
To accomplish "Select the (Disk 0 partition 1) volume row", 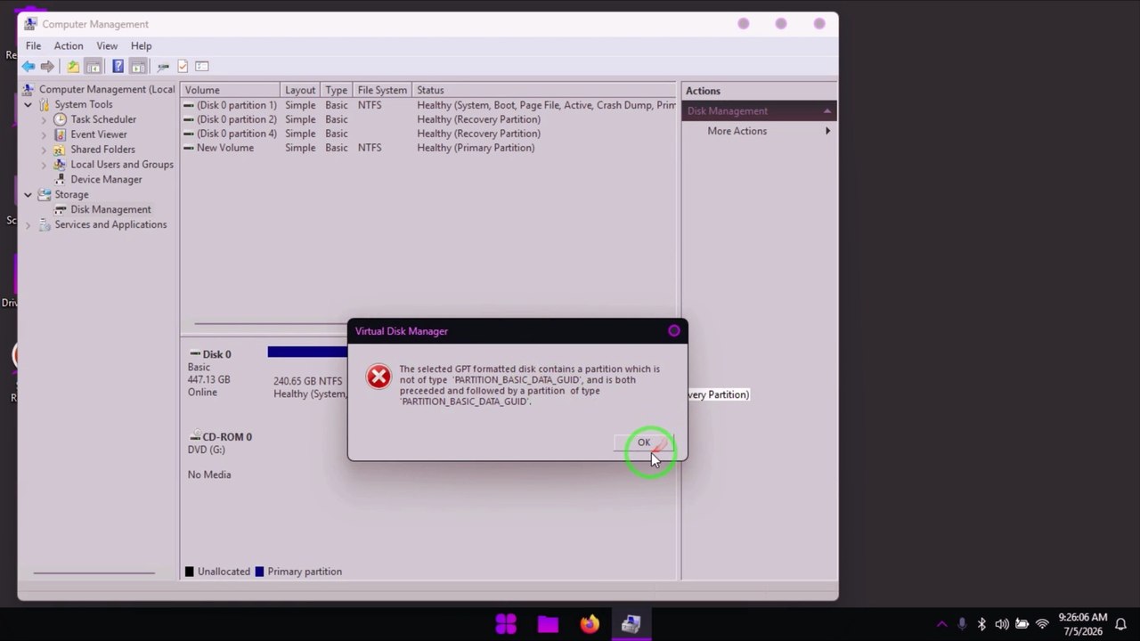I will click(428, 105).
